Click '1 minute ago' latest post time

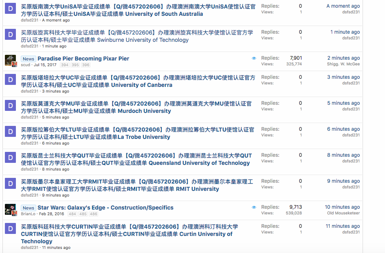[345, 32]
